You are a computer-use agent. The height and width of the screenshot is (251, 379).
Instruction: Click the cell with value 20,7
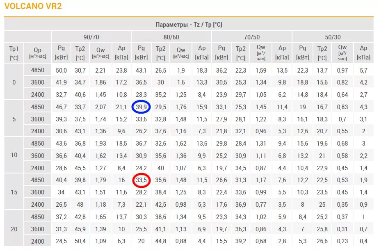point(322,131)
